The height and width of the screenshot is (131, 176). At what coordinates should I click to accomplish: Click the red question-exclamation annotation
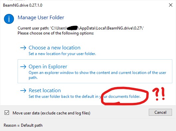159,94
